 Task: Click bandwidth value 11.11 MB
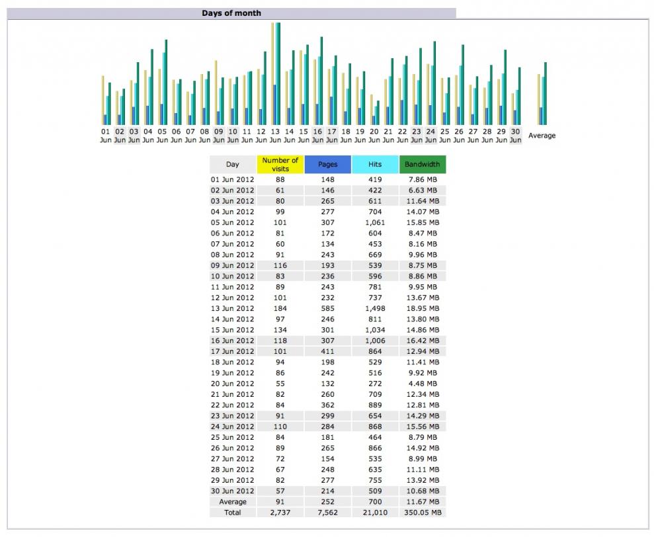tap(423, 470)
